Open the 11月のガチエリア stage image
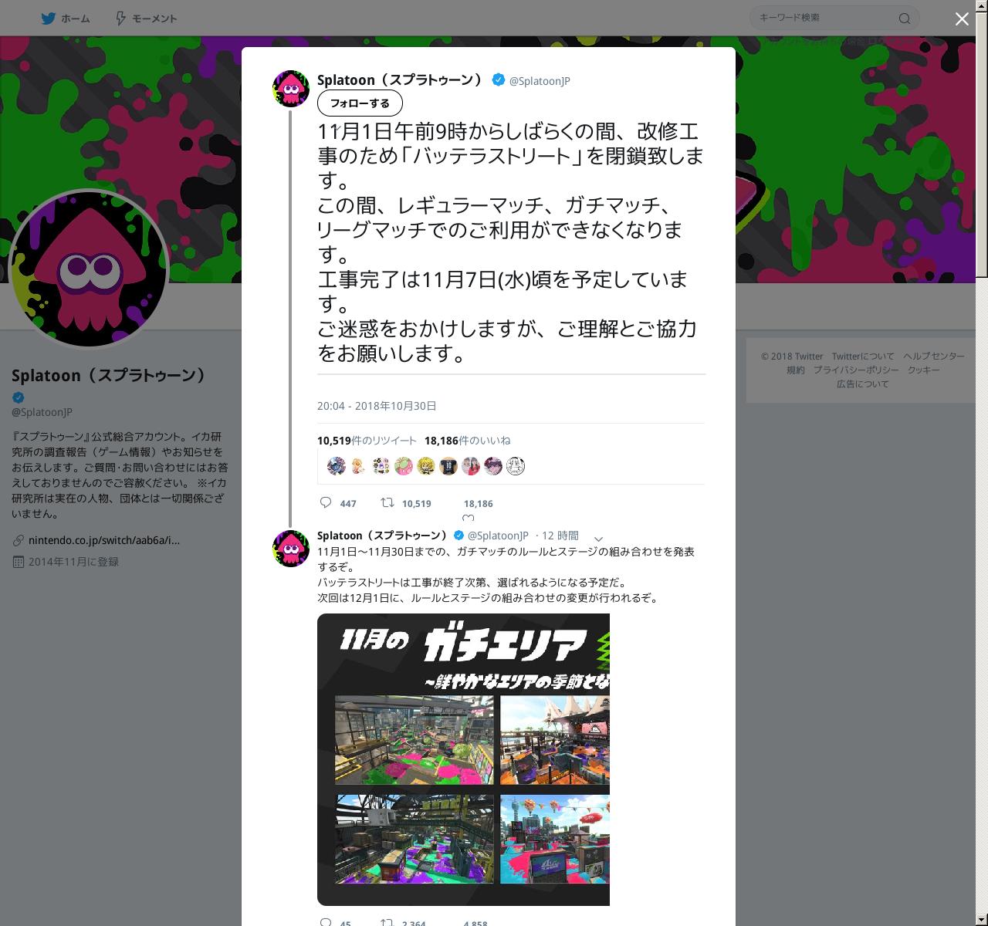The width and height of the screenshot is (988, 926). click(x=463, y=759)
